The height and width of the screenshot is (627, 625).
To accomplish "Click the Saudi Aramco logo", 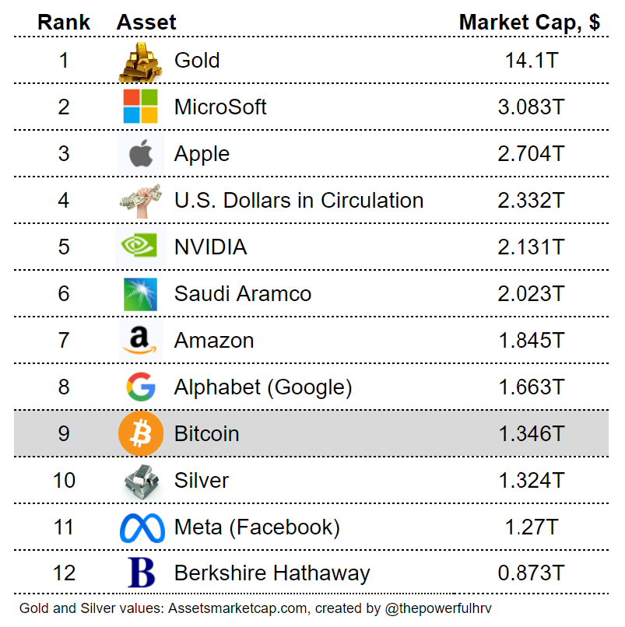I will tap(140, 294).
